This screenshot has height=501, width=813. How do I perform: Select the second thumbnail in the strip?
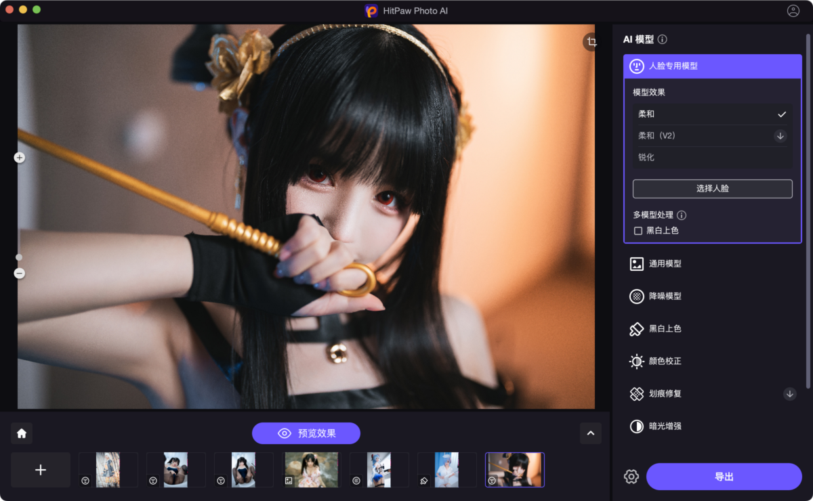[x=176, y=470]
